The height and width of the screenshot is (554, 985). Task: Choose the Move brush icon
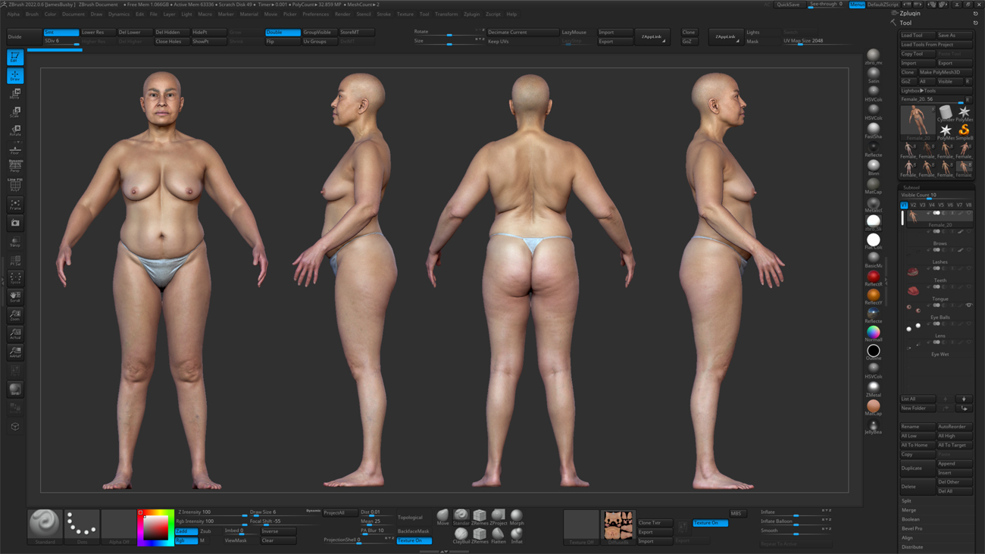coord(442,518)
